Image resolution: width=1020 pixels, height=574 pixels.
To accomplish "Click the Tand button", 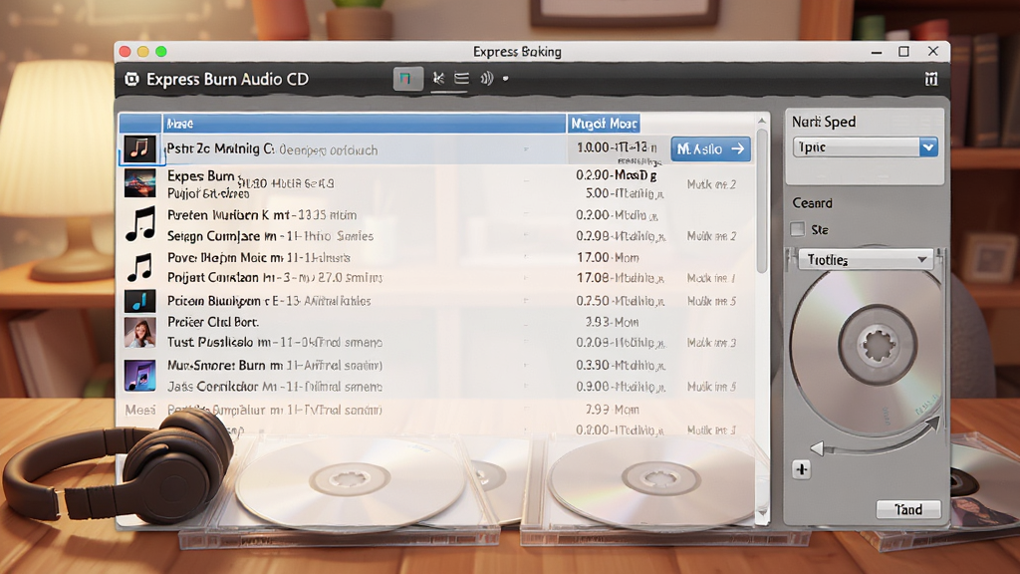I will (908, 509).
